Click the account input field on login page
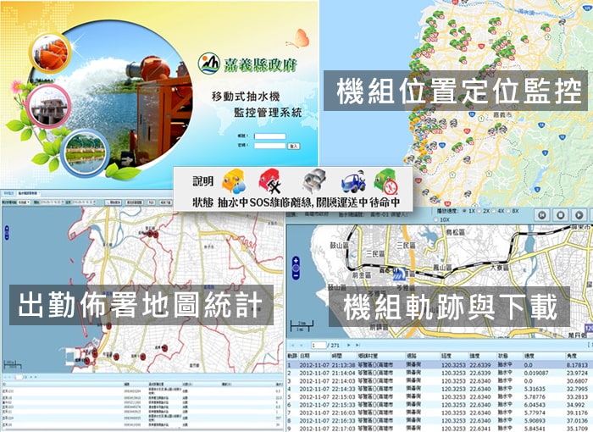The width and height of the screenshot is (593, 432). (x=270, y=136)
